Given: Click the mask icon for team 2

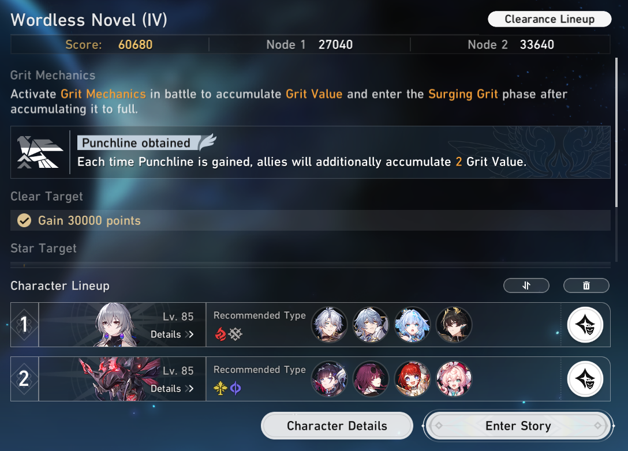Looking at the screenshot, I should 585,379.
